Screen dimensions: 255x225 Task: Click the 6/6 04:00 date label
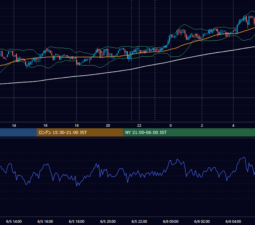(233, 221)
